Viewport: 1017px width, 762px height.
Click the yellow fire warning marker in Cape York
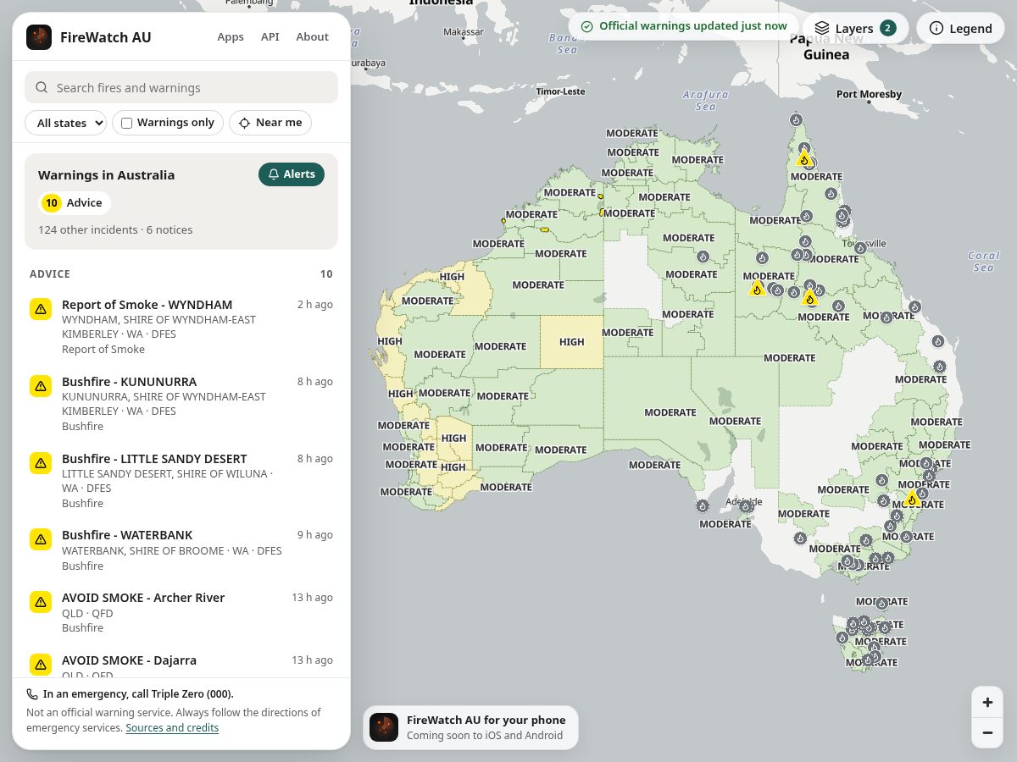tap(804, 158)
